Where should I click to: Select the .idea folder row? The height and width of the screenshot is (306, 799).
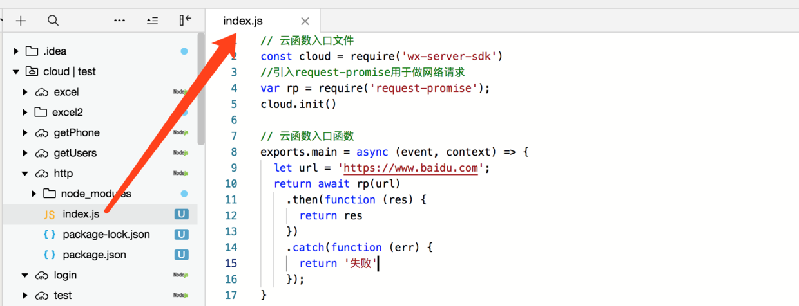point(99,51)
